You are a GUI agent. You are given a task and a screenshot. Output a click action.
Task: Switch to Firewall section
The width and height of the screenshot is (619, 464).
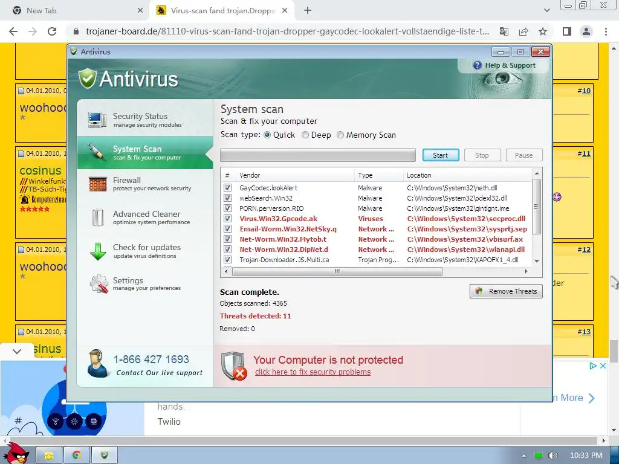click(145, 184)
